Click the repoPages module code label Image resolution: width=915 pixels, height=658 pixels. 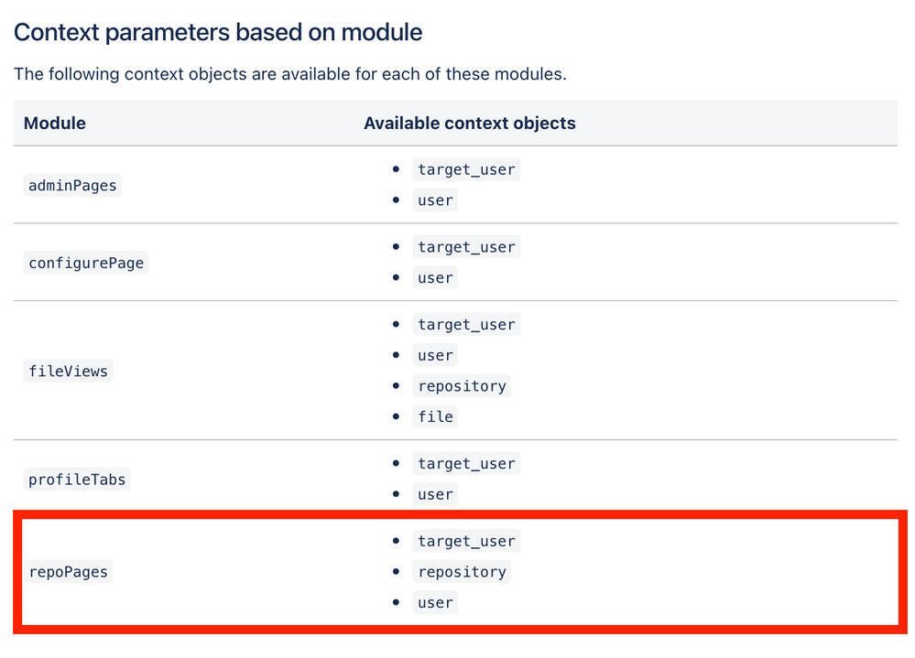[68, 572]
